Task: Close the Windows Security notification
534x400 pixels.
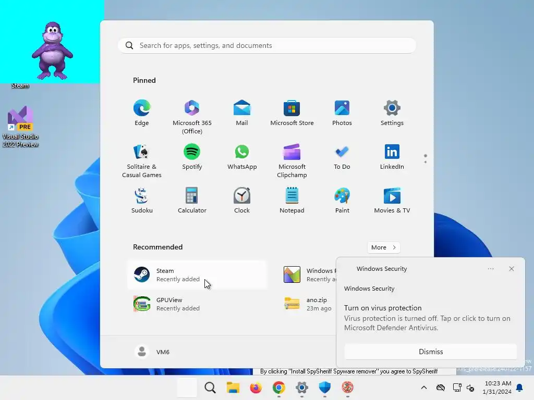Action: 511,269
